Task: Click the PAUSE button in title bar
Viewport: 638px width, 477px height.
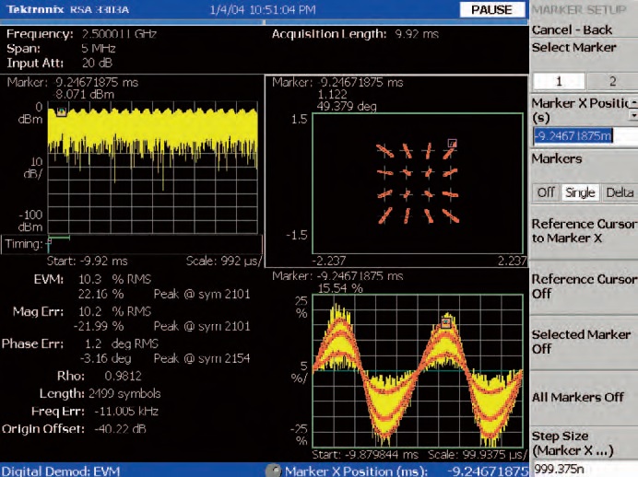Action: [x=491, y=9]
